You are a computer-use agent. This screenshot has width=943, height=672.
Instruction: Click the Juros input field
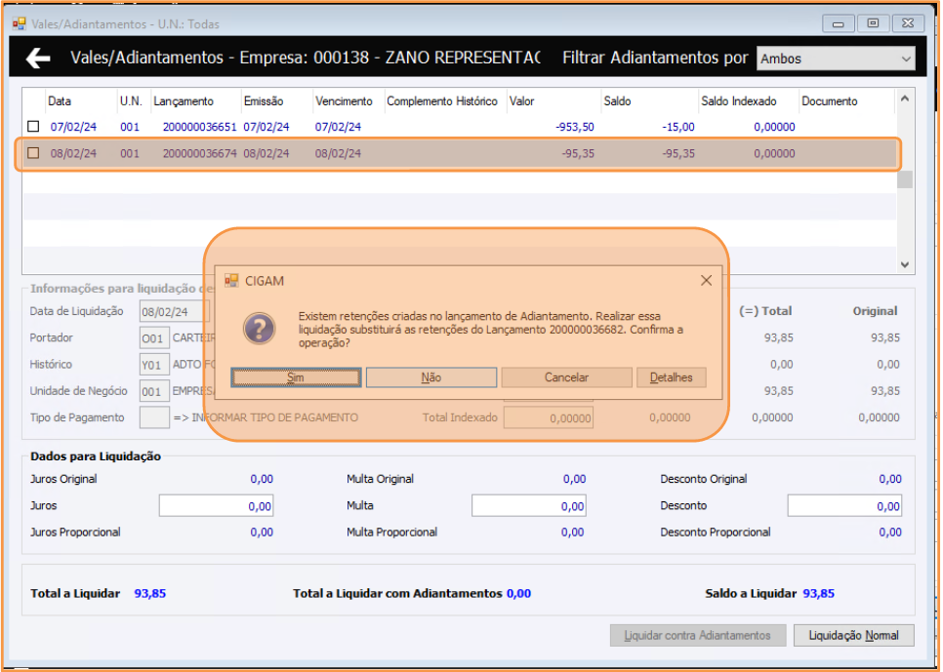pyautogui.click(x=217, y=505)
